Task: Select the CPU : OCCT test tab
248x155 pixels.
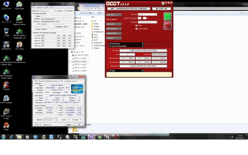Action: 114,15
